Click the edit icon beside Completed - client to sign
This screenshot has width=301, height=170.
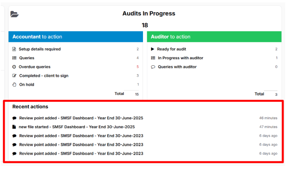tap(15, 76)
